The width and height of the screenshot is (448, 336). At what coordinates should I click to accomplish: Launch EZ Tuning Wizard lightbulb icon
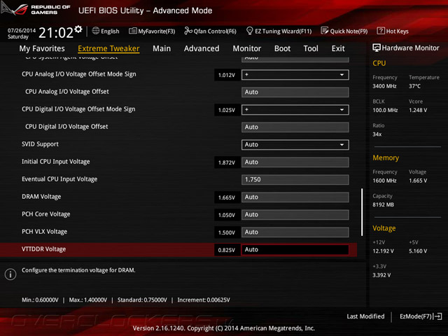click(249, 31)
